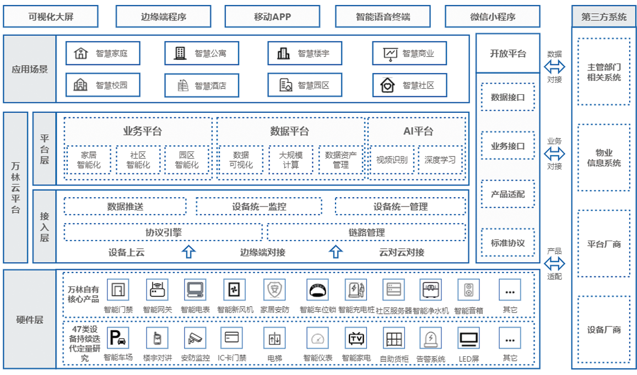Select the 电梯 elevator icon

point(274,338)
